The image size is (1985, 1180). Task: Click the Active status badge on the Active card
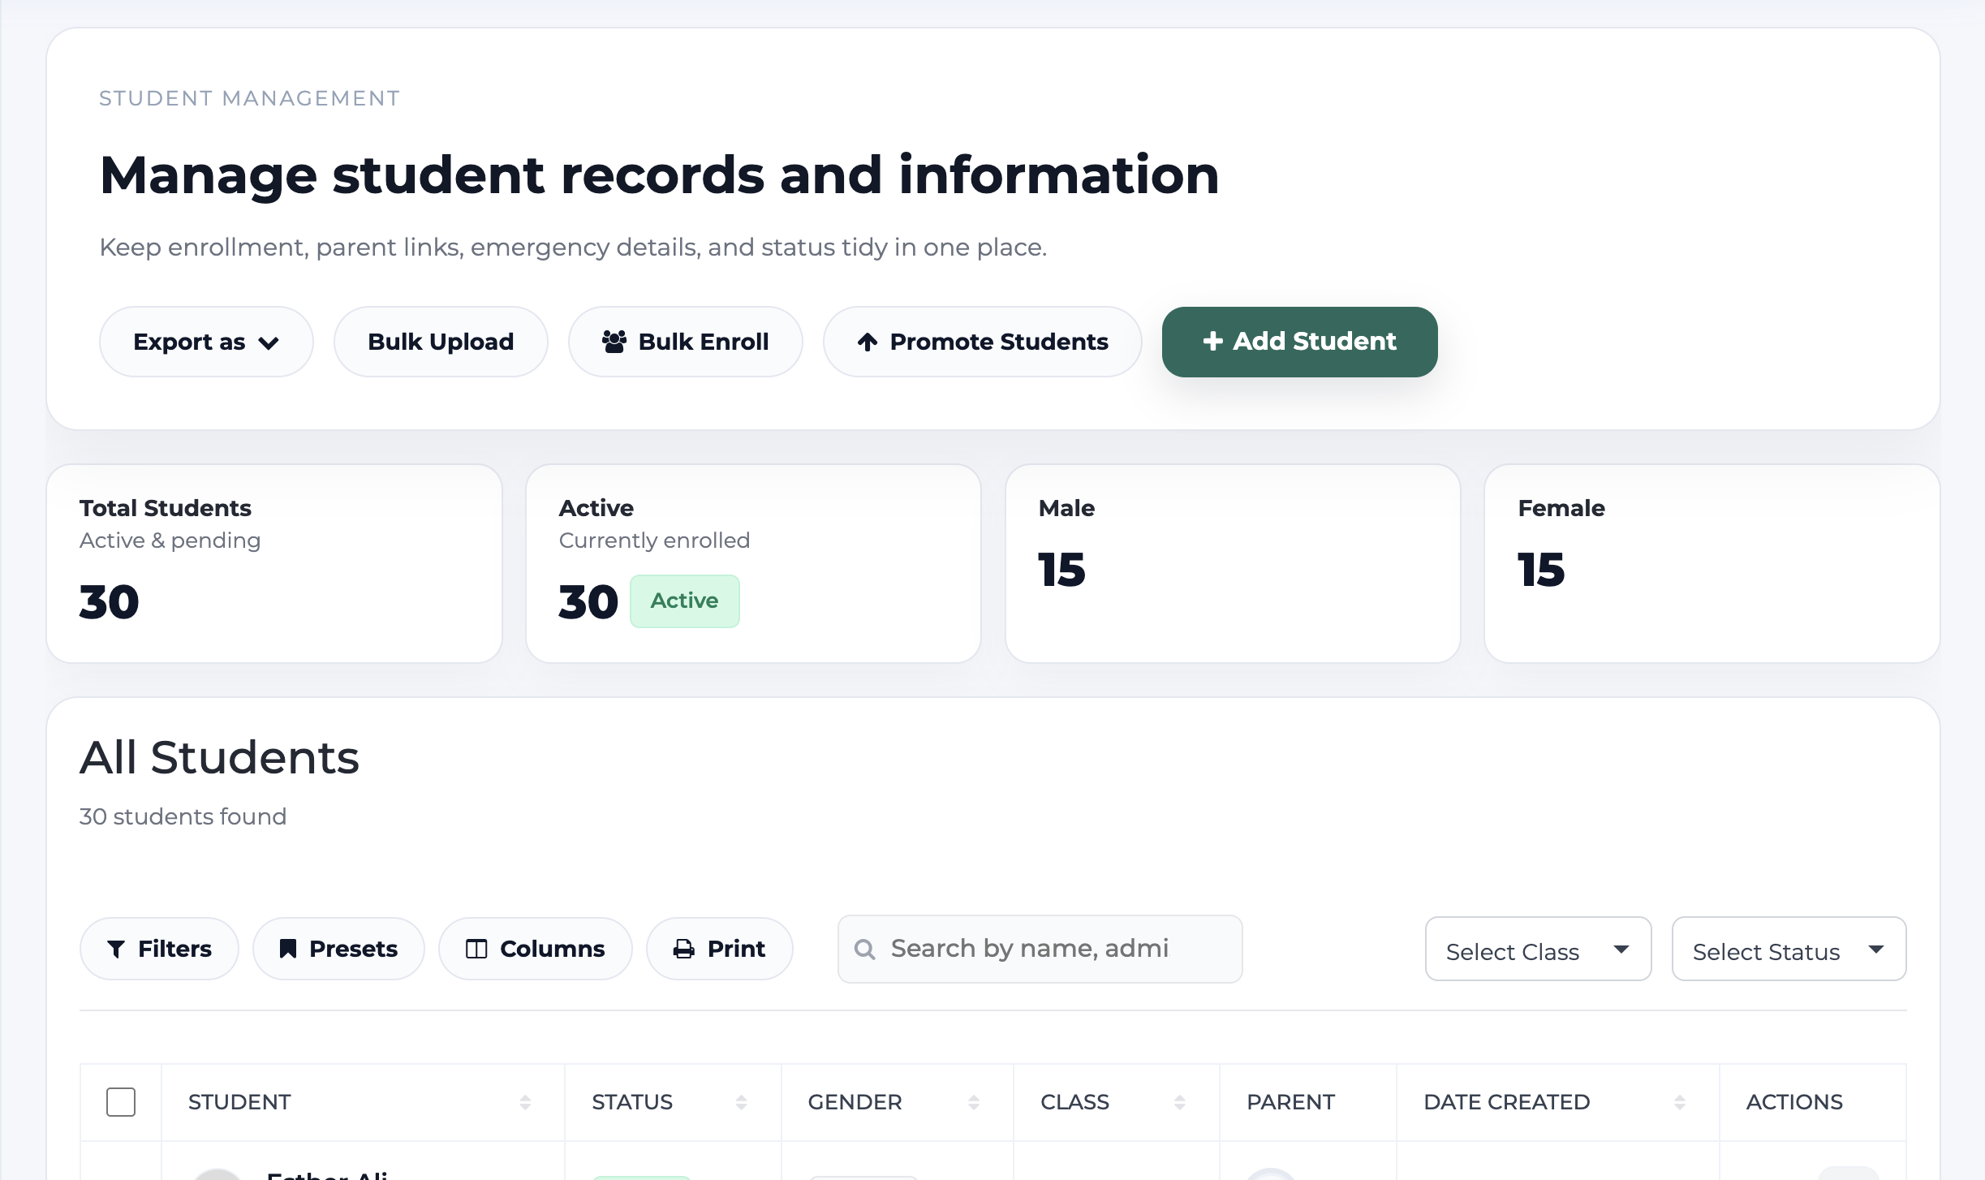click(684, 601)
